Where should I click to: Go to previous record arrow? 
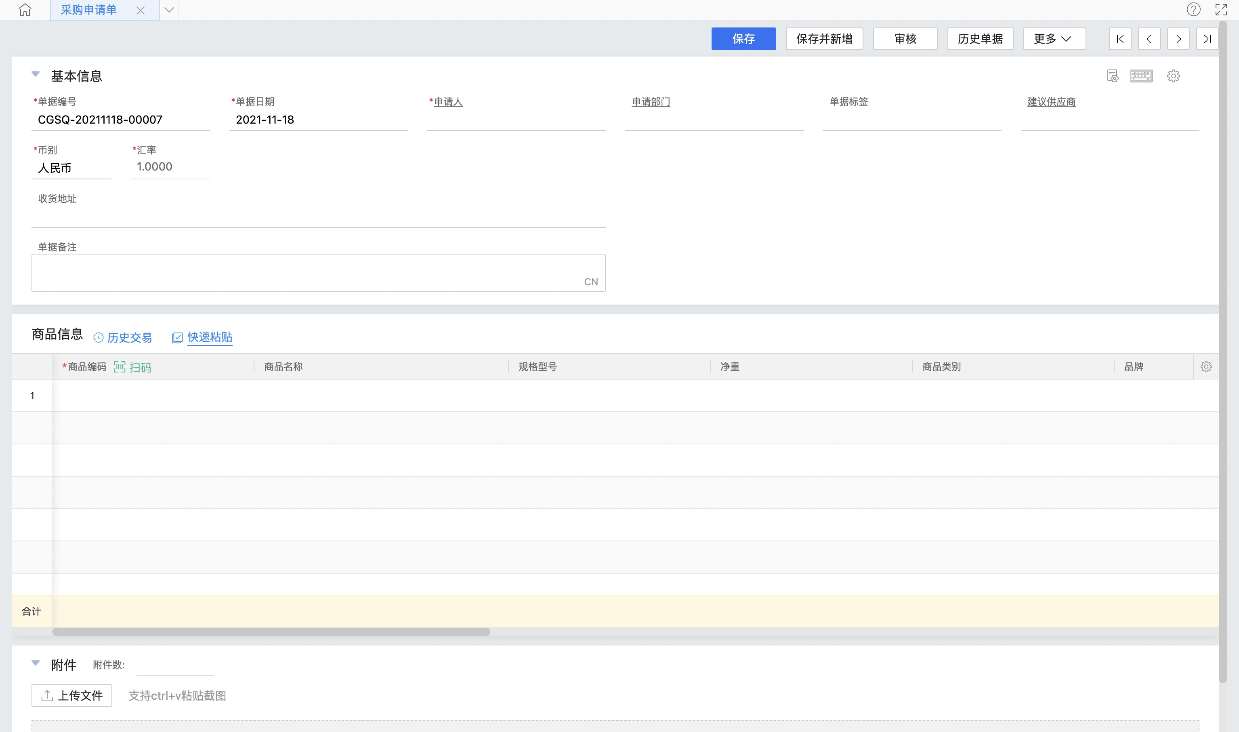tap(1149, 39)
